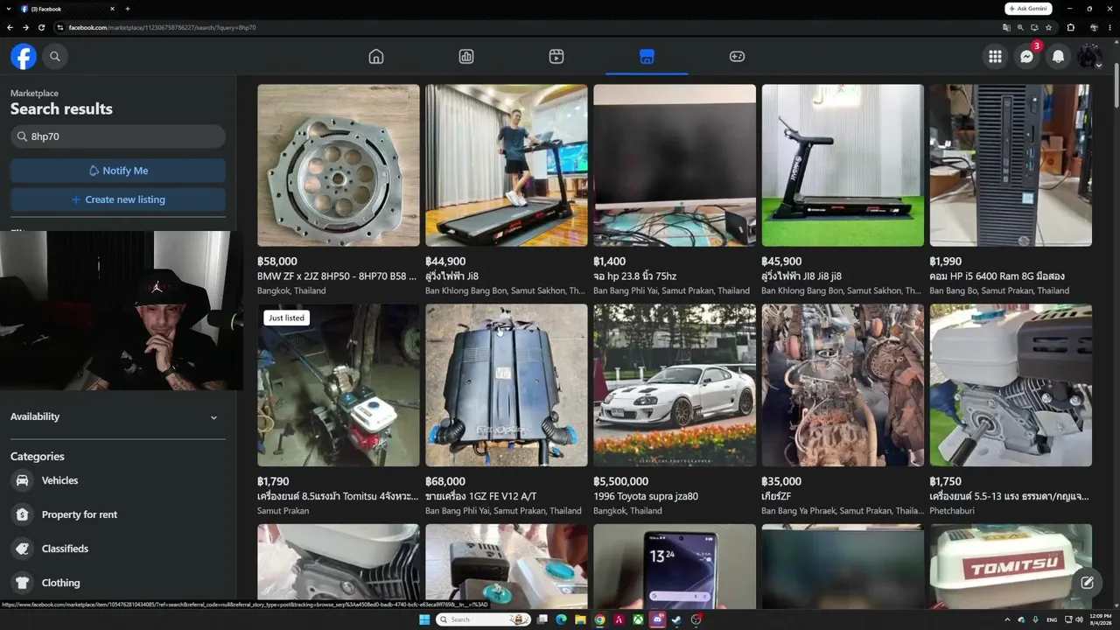The width and height of the screenshot is (1120, 630).
Task: Go to the Home feed icon
Action: tap(376, 57)
